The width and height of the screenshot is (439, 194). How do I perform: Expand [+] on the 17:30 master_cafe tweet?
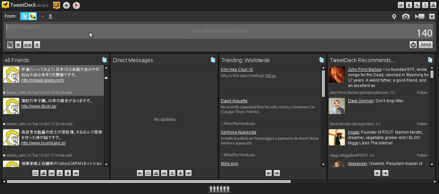(x=29, y=92)
